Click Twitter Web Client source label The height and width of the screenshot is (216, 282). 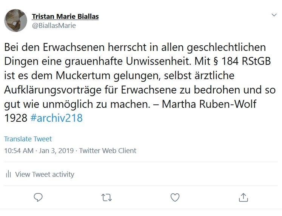click(x=108, y=150)
